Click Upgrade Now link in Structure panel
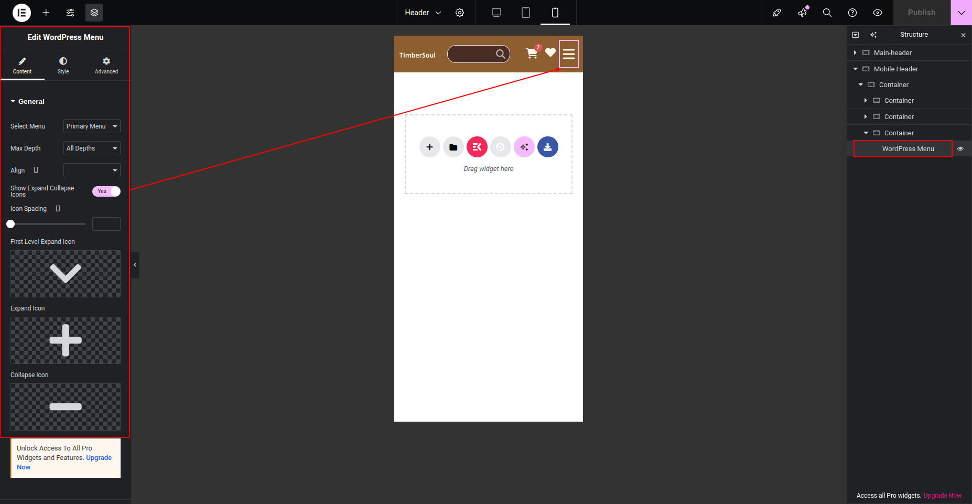This screenshot has width=972, height=504. pos(942,496)
